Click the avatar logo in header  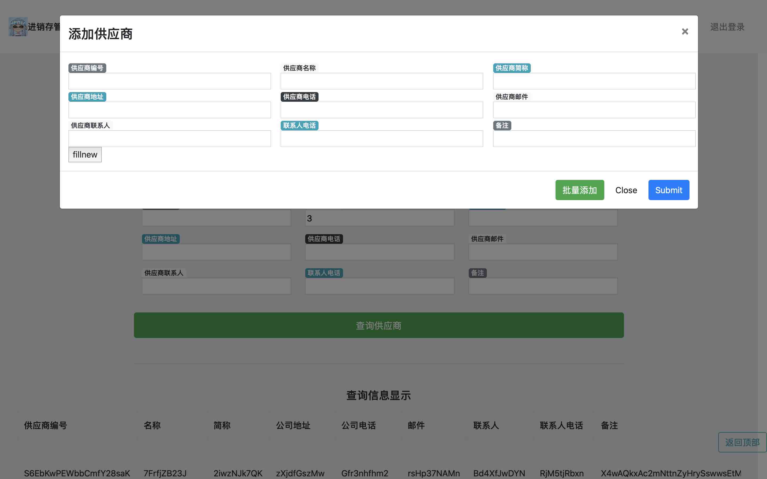[x=18, y=27]
